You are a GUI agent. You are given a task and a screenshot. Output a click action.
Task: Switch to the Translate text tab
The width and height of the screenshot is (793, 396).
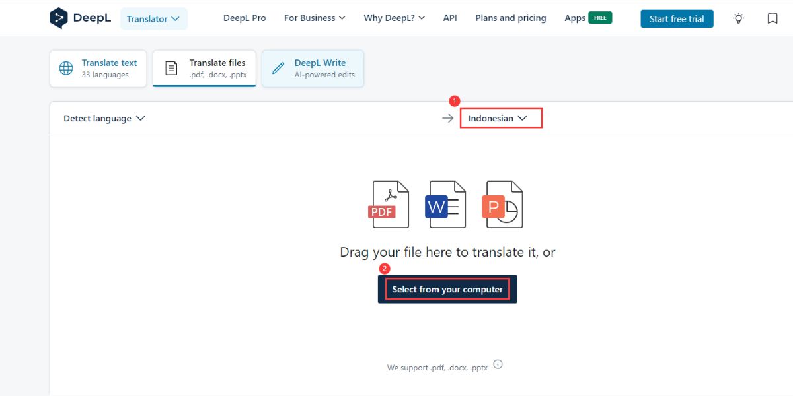(x=98, y=69)
